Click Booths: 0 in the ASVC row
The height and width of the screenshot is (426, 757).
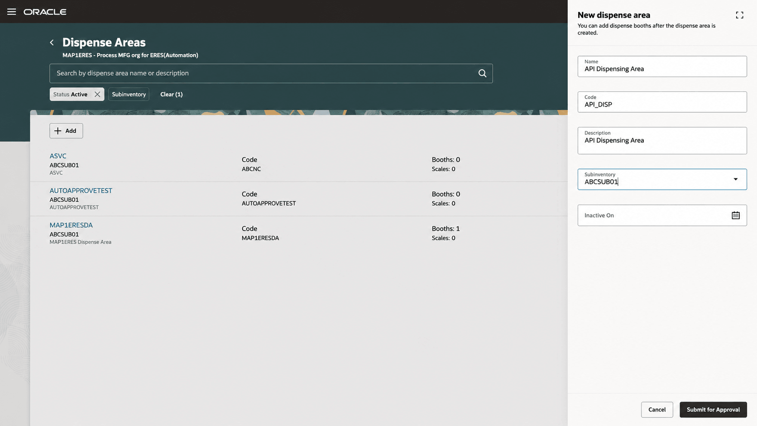click(446, 159)
